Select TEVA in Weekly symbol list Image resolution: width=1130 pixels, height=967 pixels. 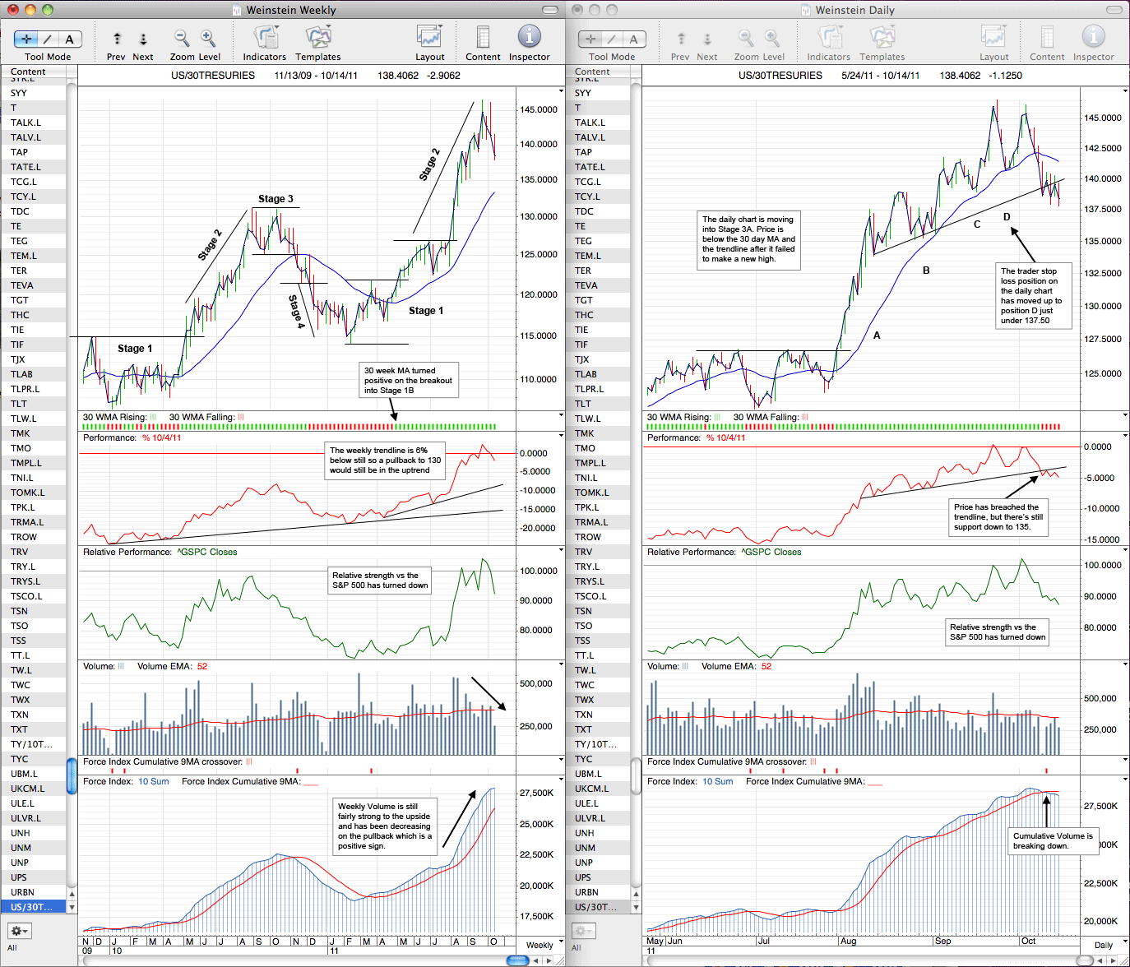[x=33, y=285]
